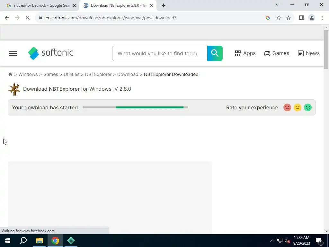
Task: Stop loading the page
Action: (28, 18)
